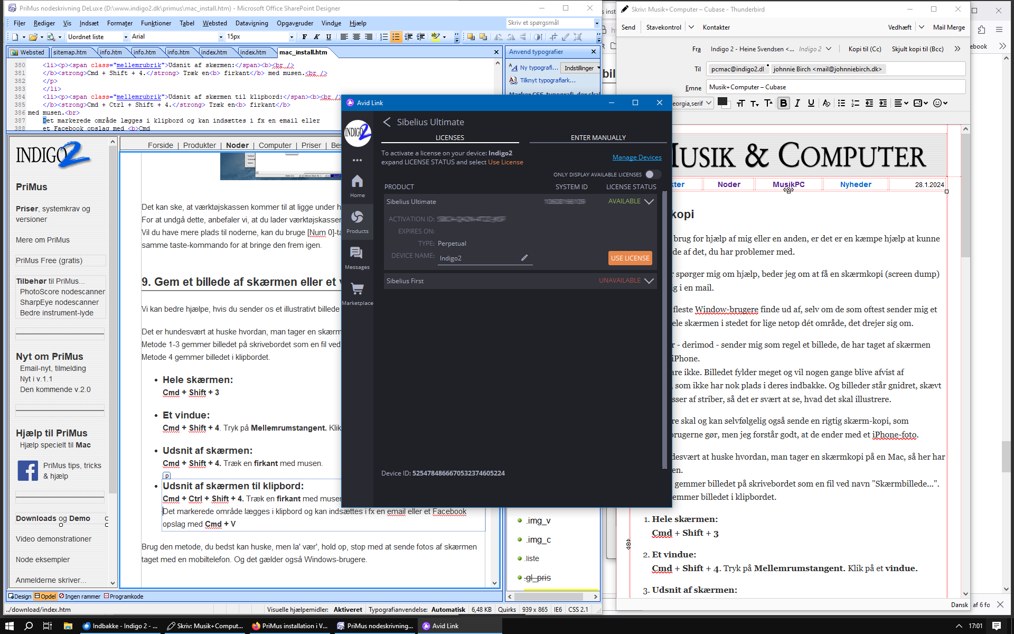Click the Indigo2 profile avatar in Avid Link

[357, 133]
